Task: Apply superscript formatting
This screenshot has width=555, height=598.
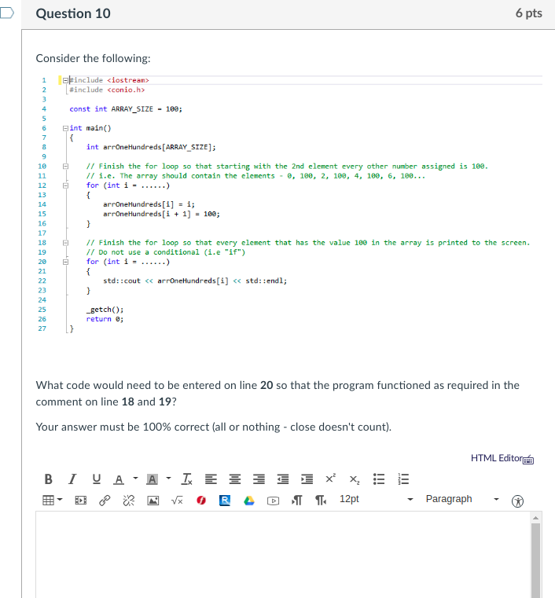Action: tap(331, 479)
